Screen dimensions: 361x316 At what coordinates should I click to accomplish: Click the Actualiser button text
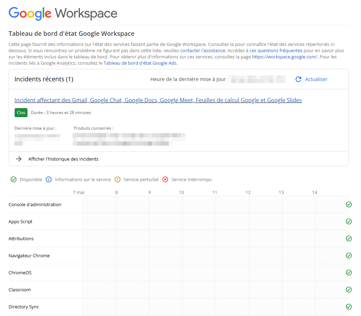[x=316, y=79]
